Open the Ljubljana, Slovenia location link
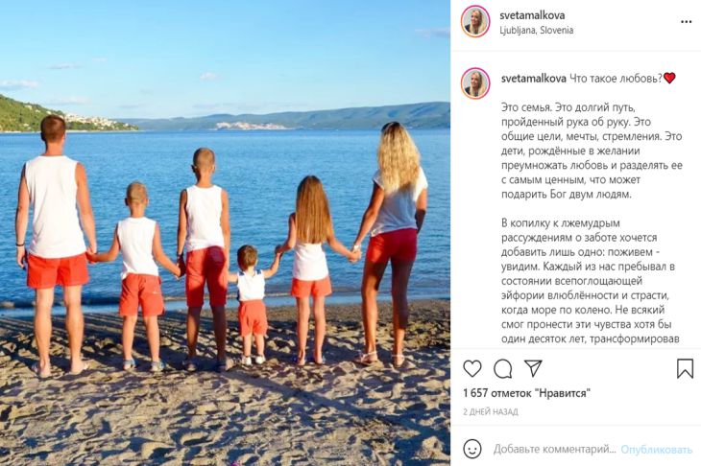 pyautogui.click(x=536, y=31)
